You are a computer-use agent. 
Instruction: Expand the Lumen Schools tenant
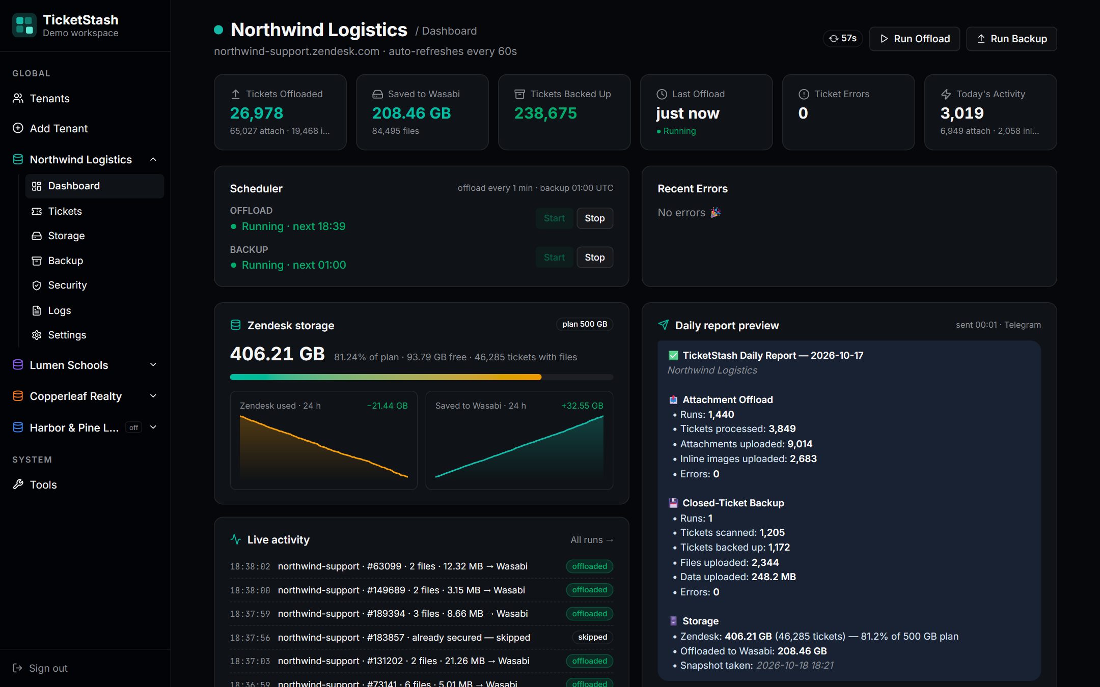pyautogui.click(x=153, y=365)
